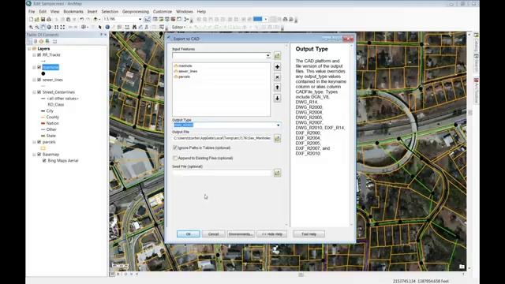Open Output Type dropdown list
This screenshot has width=505, height=284.
[279, 125]
